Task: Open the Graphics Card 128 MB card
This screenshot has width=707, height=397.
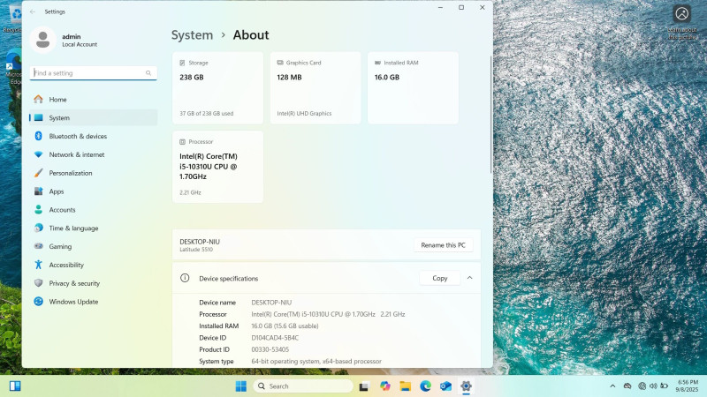Action: 315,87
